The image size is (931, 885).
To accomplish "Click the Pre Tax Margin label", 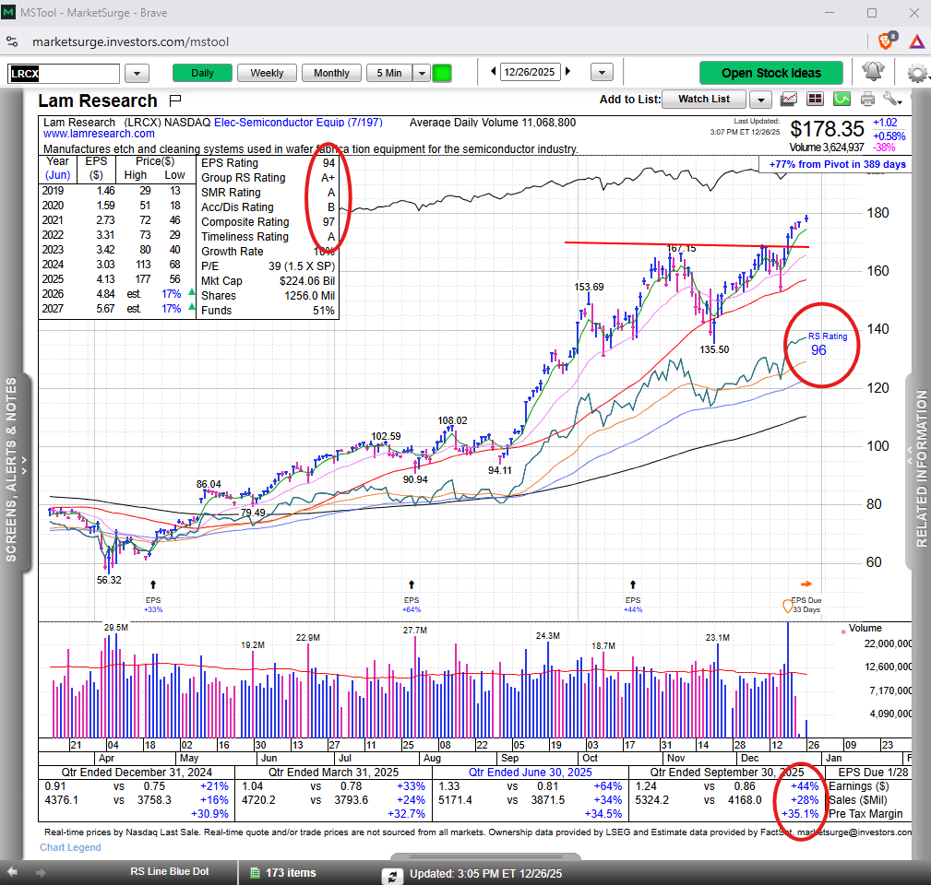I will click(x=865, y=814).
